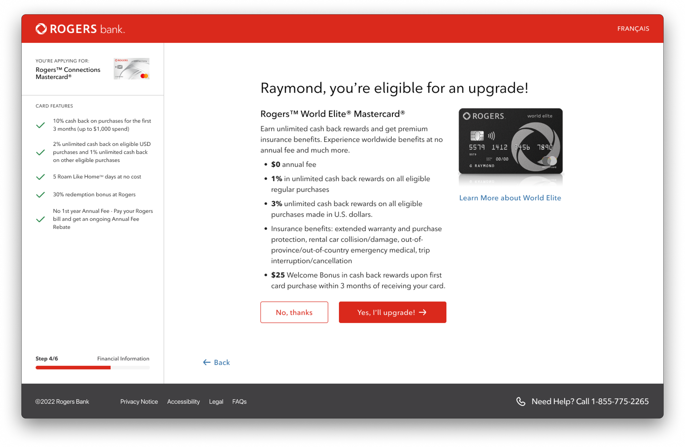Viewport: 685px width, 447px height.
Task: Click the Connections Mastercard thumbnail
Action: [x=132, y=69]
